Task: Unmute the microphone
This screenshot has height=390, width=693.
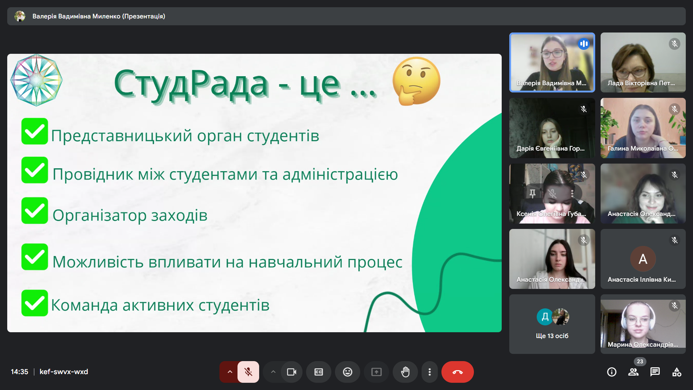Action: pos(248,372)
